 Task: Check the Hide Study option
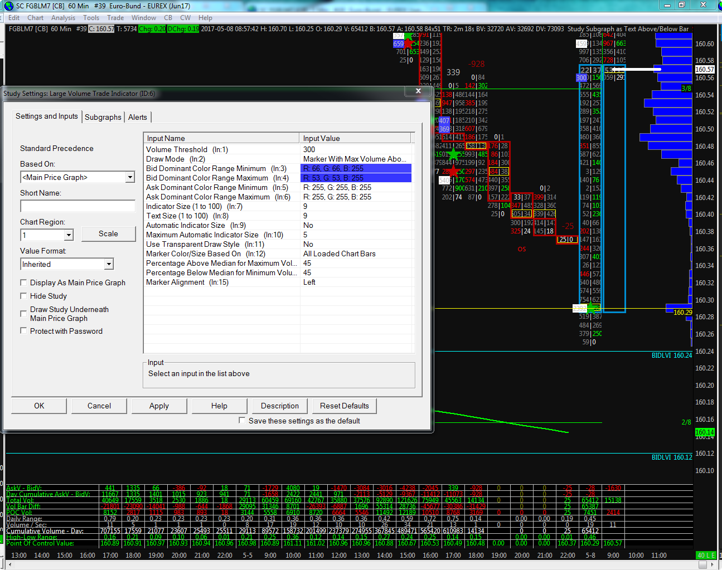tap(23, 296)
